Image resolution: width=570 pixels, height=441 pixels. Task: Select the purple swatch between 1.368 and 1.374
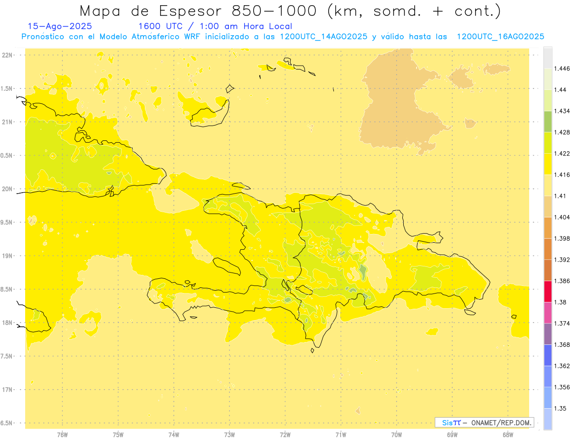click(548, 334)
